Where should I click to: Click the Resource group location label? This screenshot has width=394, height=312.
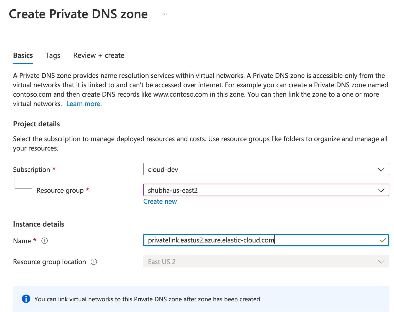(x=50, y=262)
